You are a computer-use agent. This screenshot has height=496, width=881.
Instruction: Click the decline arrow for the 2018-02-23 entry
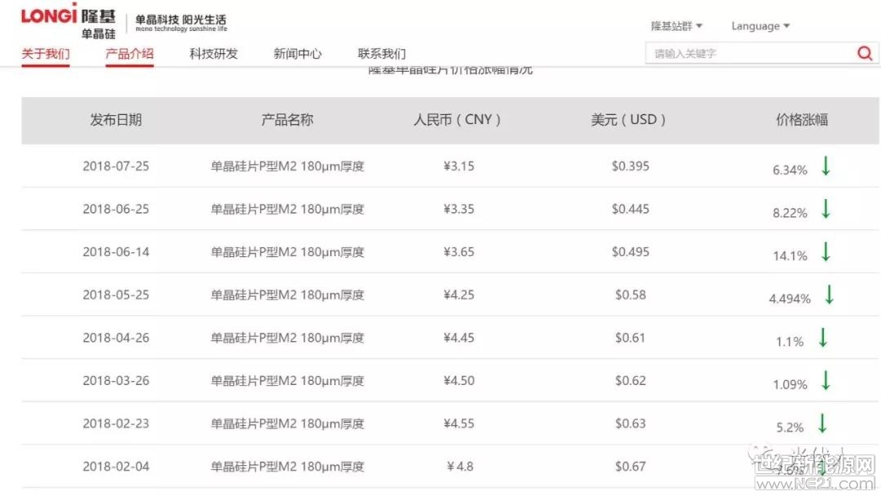click(x=825, y=423)
